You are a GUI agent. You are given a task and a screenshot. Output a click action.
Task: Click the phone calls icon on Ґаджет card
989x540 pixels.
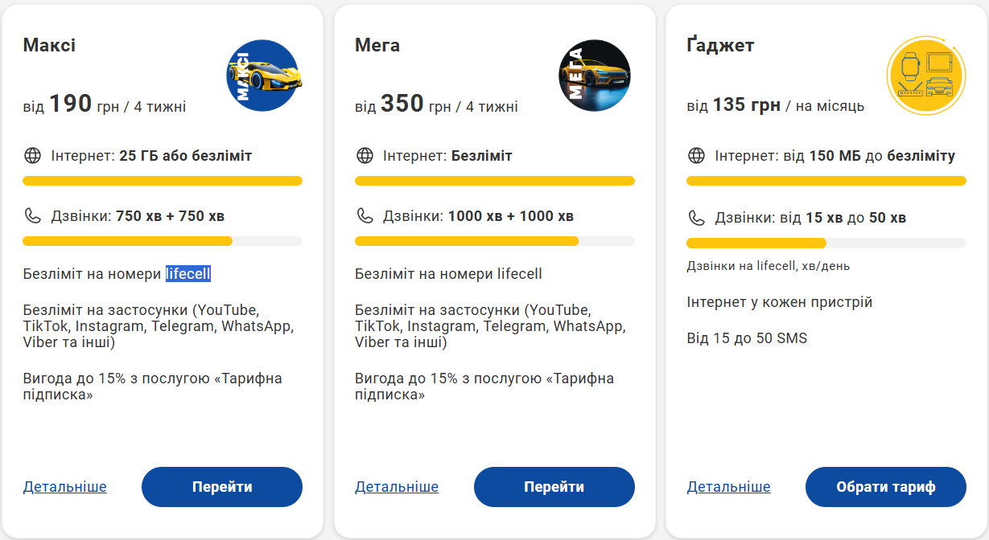click(x=696, y=215)
